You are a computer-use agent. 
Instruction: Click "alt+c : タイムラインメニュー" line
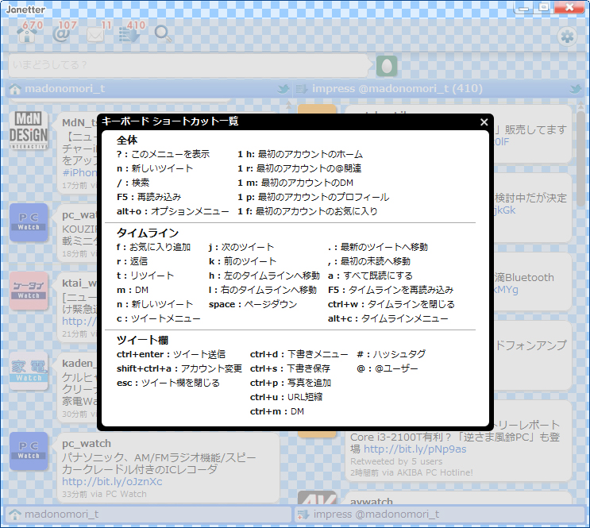click(x=388, y=318)
